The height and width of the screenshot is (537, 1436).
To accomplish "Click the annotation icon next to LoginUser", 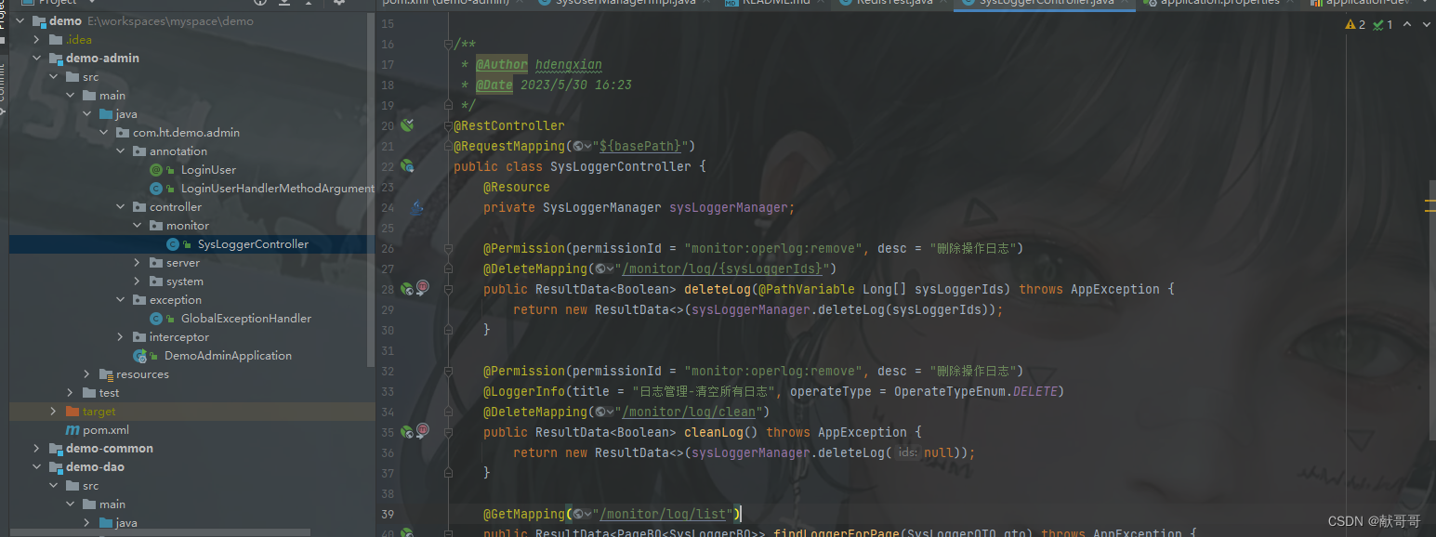I will click(156, 170).
